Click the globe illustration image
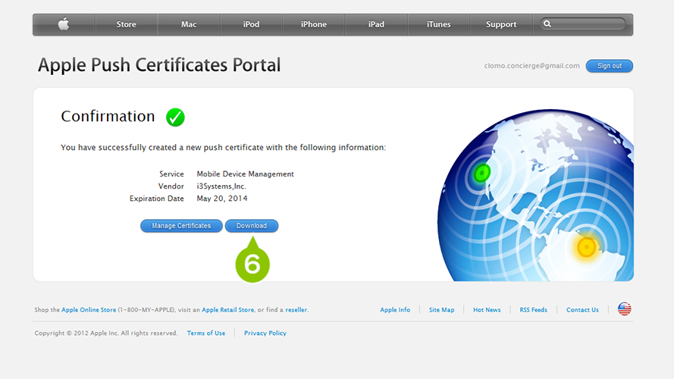 [x=535, y=195]
